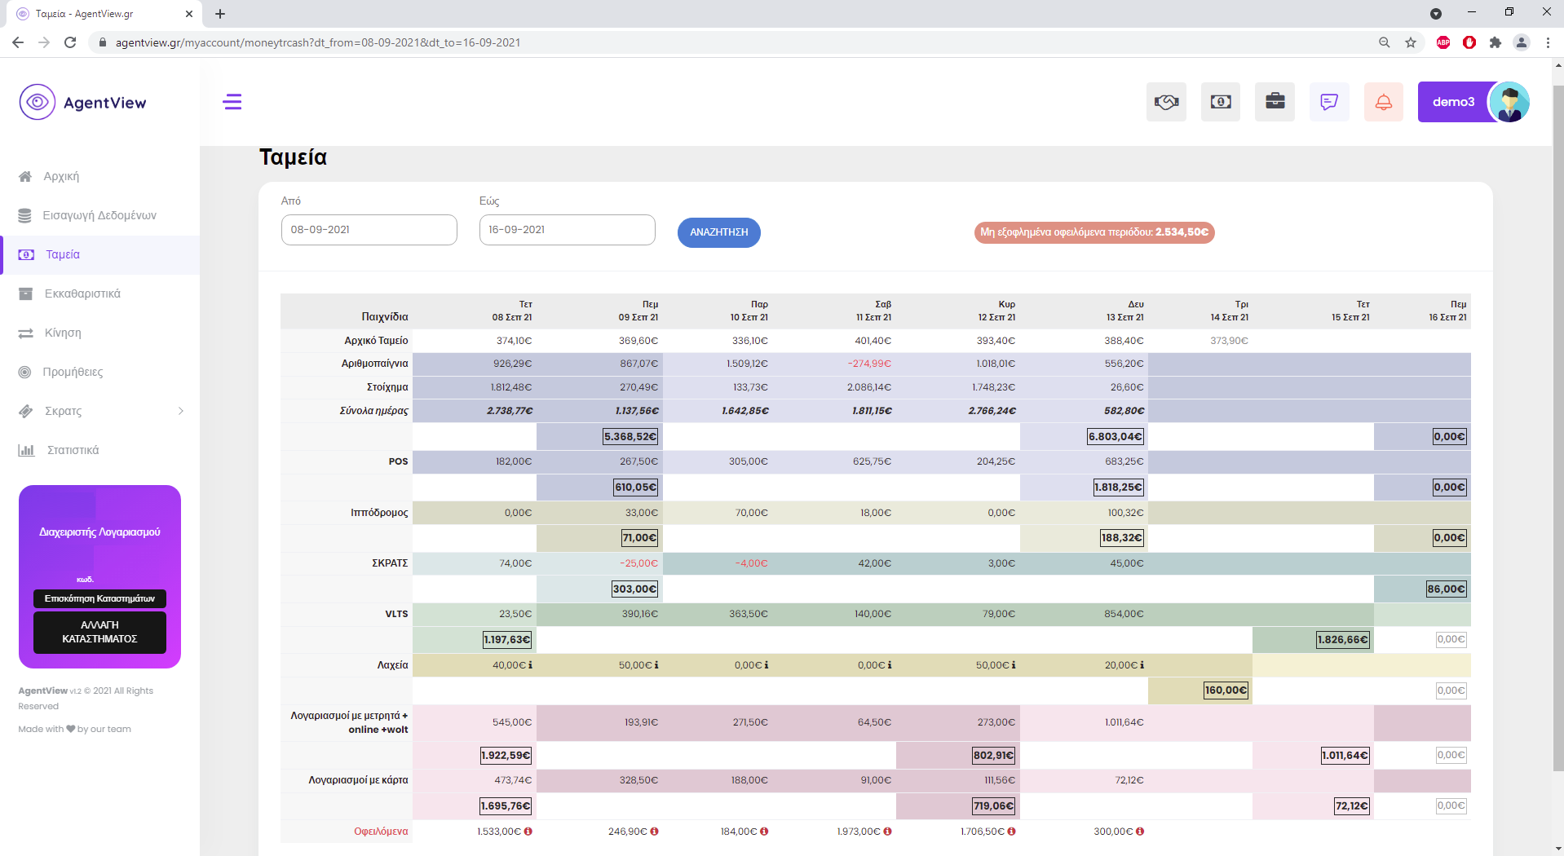Screen dimensions: 1564x856
Task: Open Chrome's three-dot menu
Action: point(1548,42)
